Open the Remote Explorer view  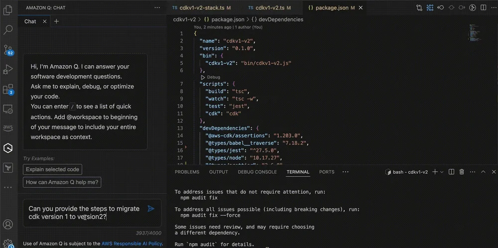[7, 109]
